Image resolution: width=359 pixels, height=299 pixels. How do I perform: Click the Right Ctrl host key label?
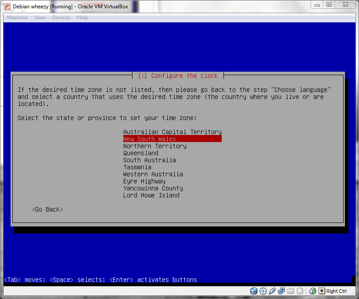coord(336,291)
